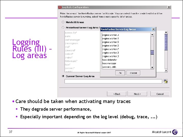The image size is (183, 137).
Task: Click scroll down arrow of predefined areas list
Action: [x=166, y=71]
